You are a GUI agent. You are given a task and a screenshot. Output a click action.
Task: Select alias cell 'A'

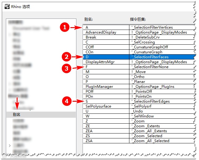coord(106,27)
